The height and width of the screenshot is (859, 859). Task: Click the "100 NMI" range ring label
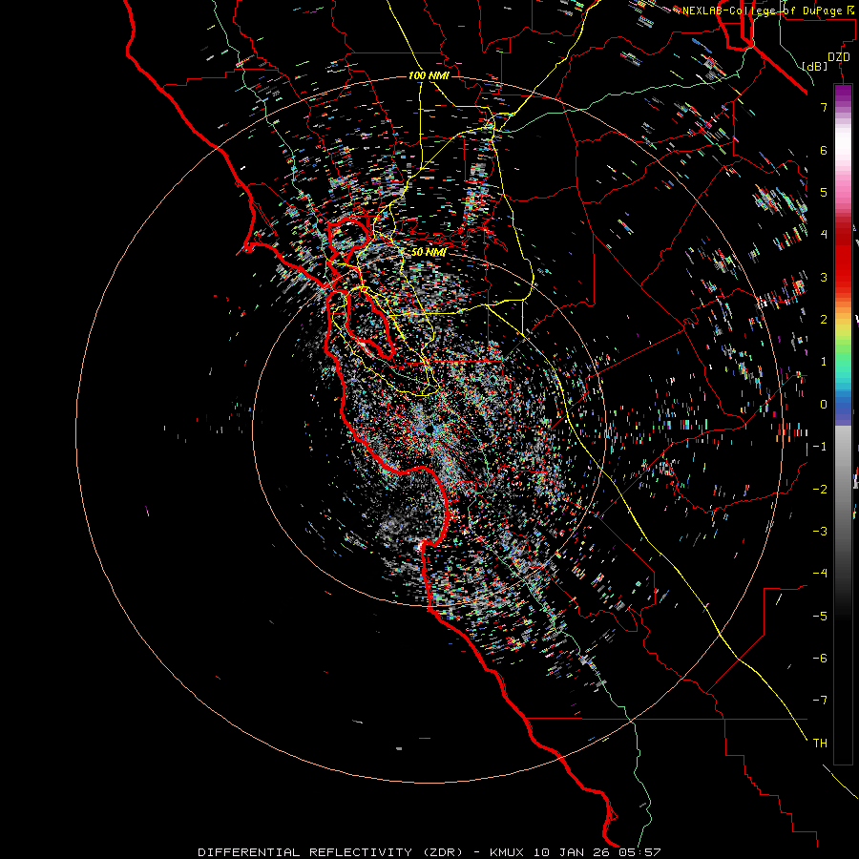[x=429, y=75]
